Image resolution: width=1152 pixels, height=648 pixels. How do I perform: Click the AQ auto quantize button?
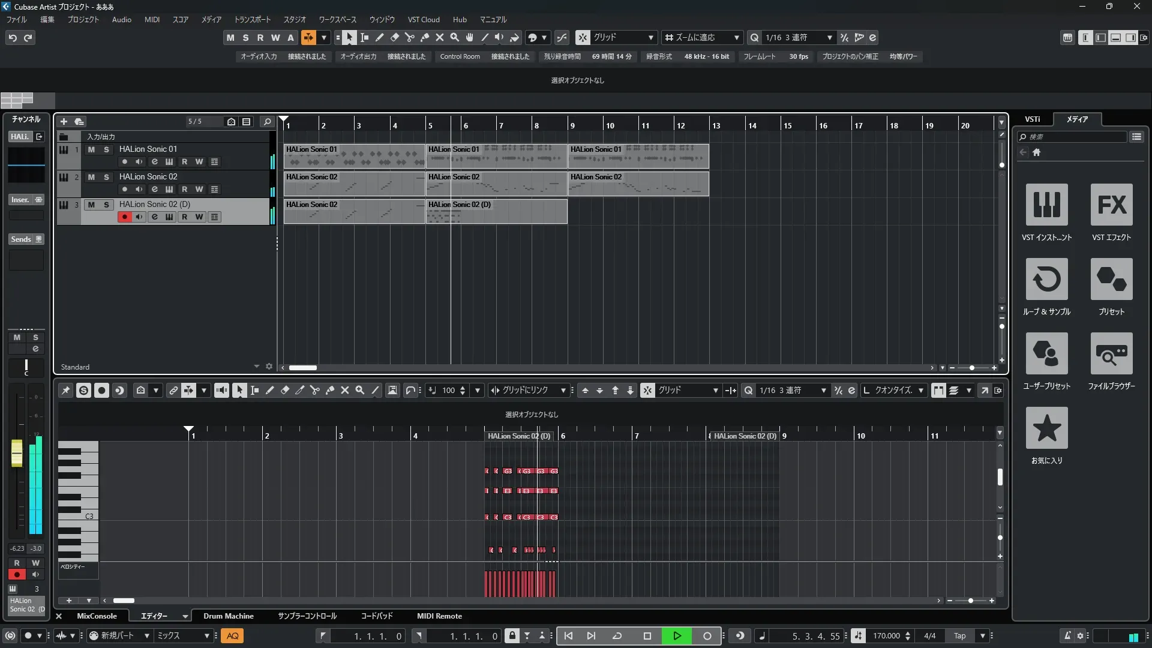pos(232,636)
